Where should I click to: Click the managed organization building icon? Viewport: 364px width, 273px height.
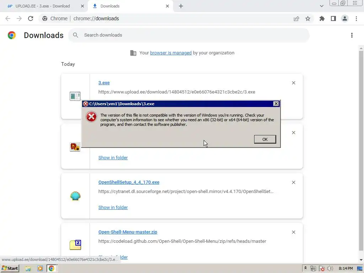[x=133, y=53]
